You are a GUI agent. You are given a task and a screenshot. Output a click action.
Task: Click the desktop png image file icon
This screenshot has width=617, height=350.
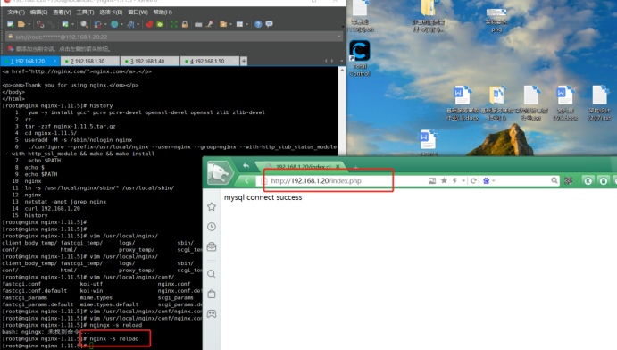click(496, 19)
